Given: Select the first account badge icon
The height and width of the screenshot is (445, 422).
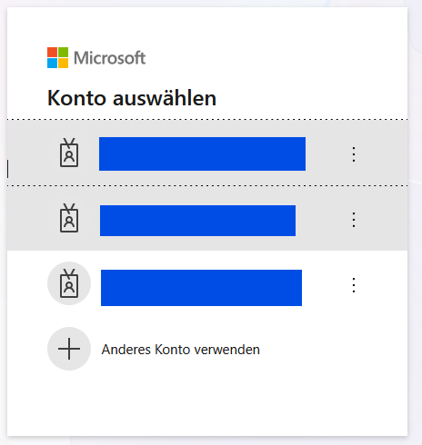Looking at the screenshot, I should pyautogui.click(x=69, y=153).
